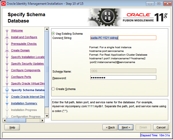Open the Help button
The image size is (173, 139).
tap(12, 127)
